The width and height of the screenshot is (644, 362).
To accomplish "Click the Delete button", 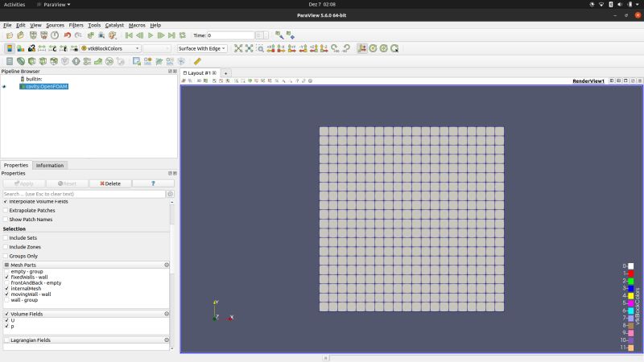I will (110, 183).
